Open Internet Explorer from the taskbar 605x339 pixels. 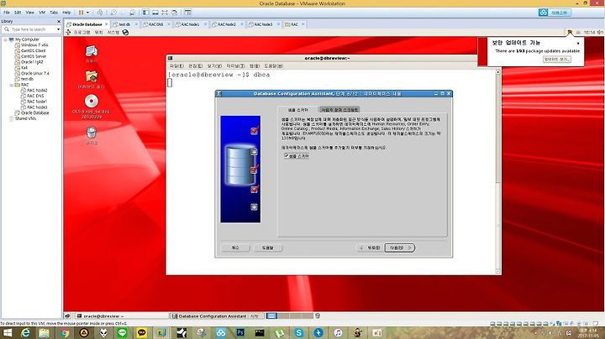coord(25,333)
